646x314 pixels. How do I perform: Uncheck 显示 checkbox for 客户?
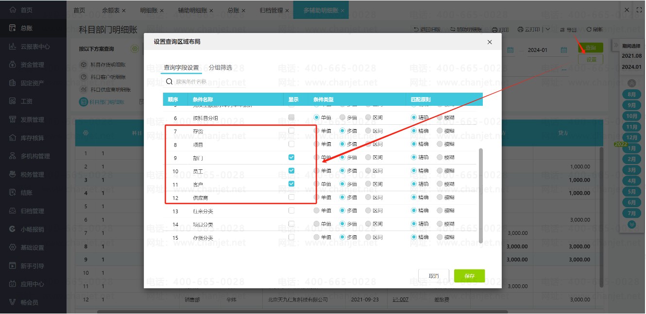click(x=291, y=184)
